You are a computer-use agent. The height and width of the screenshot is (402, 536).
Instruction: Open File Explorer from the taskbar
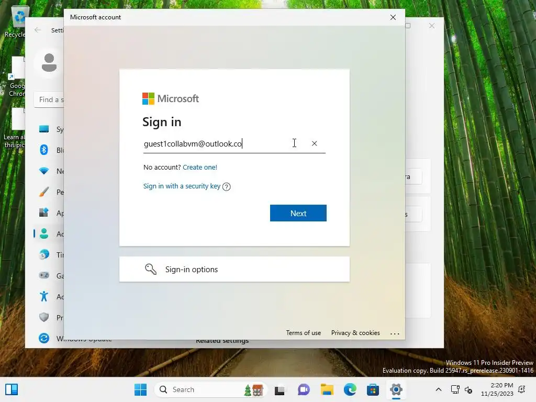pyautogui.click(x=327, y=389)
